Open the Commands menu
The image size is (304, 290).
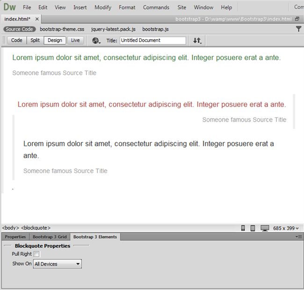pyautogui.click(x=156, y=7)
